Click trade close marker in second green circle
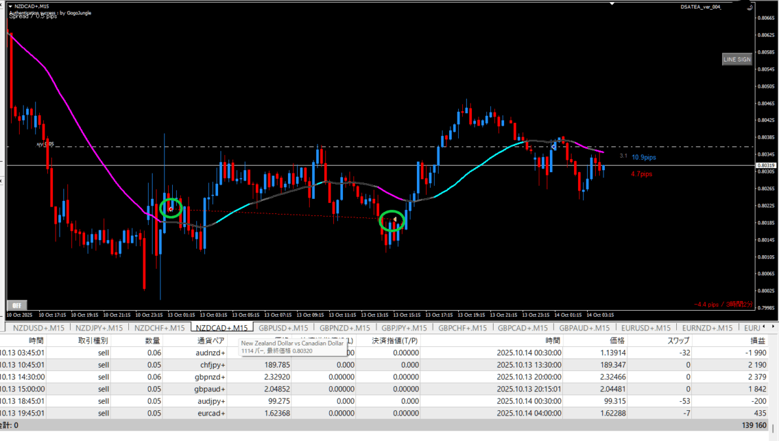This screenshot has height=441, width=779. click(x=394, y=220)
